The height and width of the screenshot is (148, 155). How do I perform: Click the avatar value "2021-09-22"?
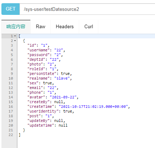pyautogui.click(x=63, y=97)
